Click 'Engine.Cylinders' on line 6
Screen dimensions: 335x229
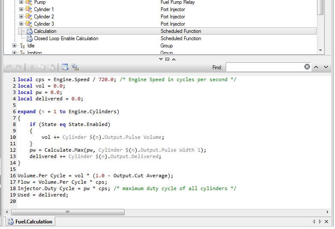click(x=92, y=112)
